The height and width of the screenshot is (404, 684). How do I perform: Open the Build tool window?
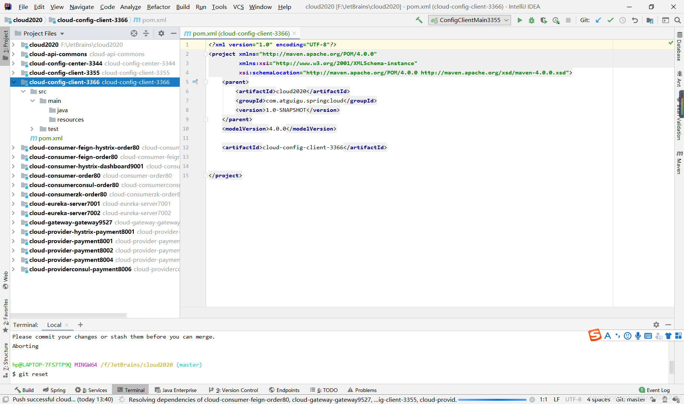[24, 390]
